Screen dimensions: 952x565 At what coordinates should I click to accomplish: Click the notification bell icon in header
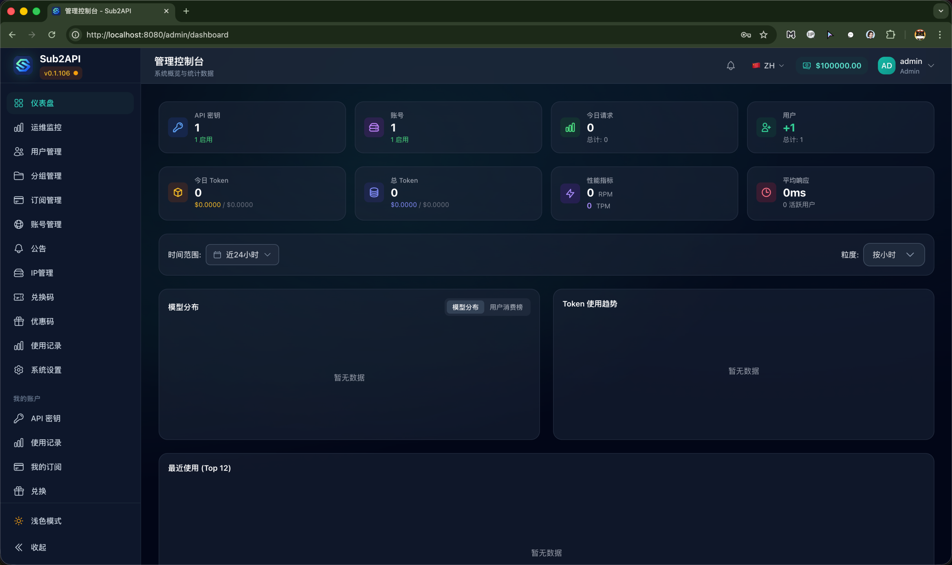pyautogui.click(x=730, y=65)
